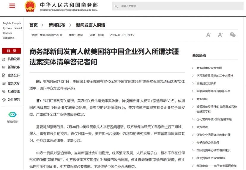This screenshot has width=246, height=170.
Task: Click the national emblem logo
Action: tap(30, 6)
